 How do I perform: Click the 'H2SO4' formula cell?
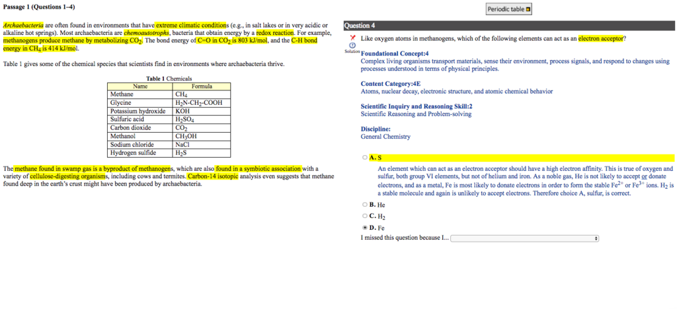[202, 119]
